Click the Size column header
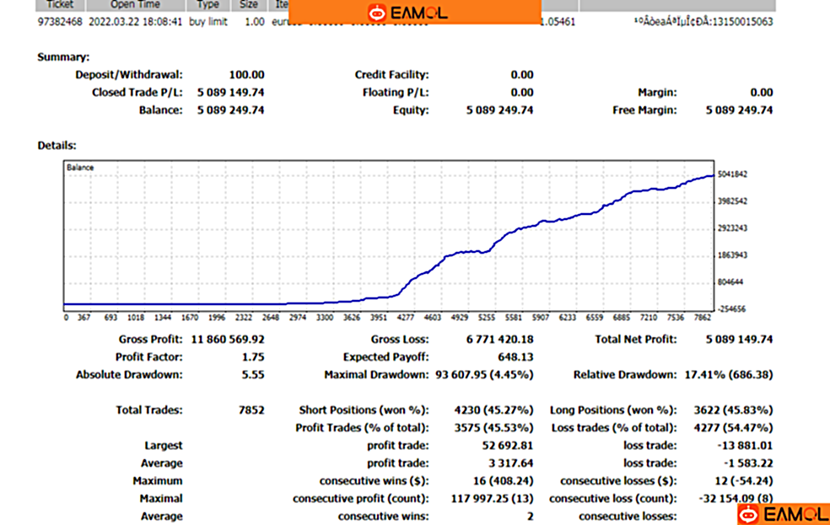Viewport: 830px width, 525px height. 250,4
